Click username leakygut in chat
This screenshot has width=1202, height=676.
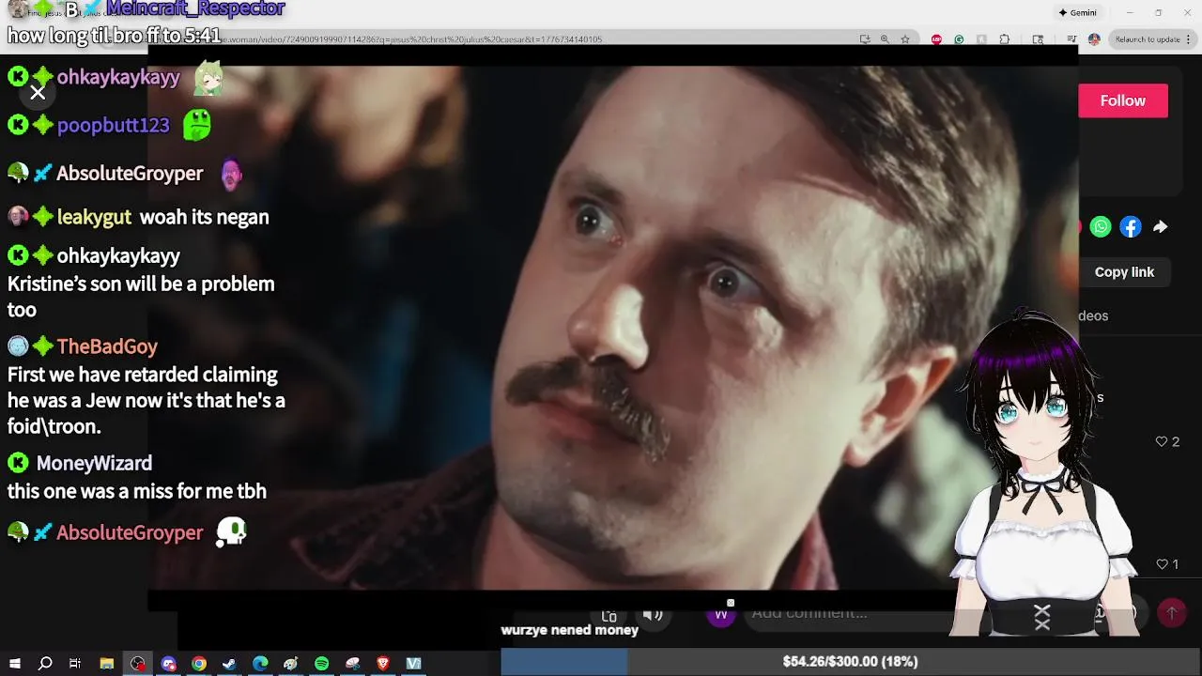pyautogui.click(x=94, y=217)
